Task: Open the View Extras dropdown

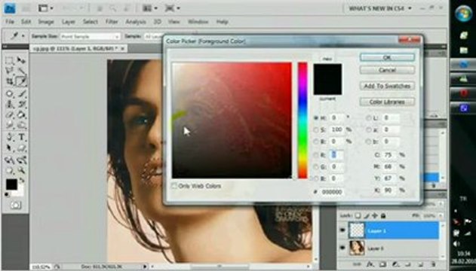Action: 45,8
